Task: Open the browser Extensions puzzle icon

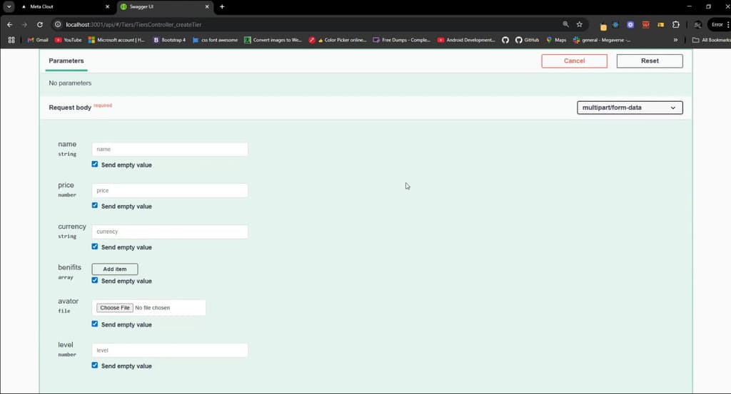Action: click(676, 24)
